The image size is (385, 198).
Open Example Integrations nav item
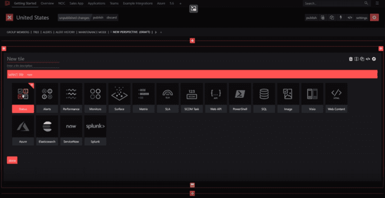coord(138,4)
